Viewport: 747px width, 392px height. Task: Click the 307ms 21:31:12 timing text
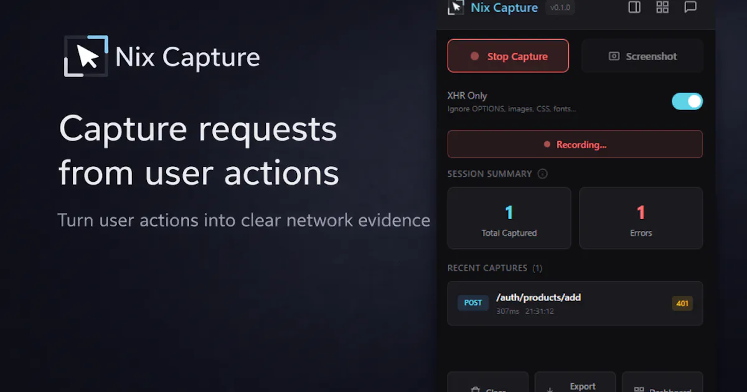[525, 311]
